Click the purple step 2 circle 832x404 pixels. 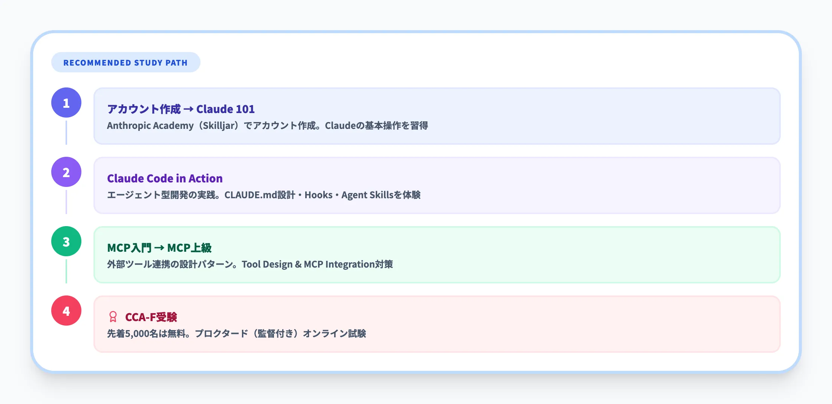[x=66, y=172]
